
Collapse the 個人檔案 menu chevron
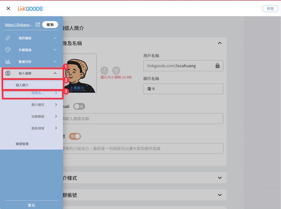pos(55,73)
